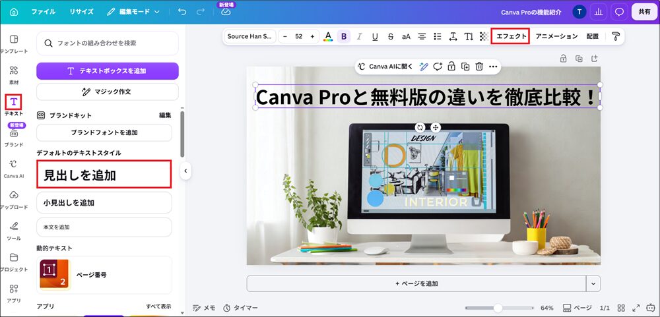Check cloud save status icon
This screenshot has height=317, width=660.
point(226,12)
